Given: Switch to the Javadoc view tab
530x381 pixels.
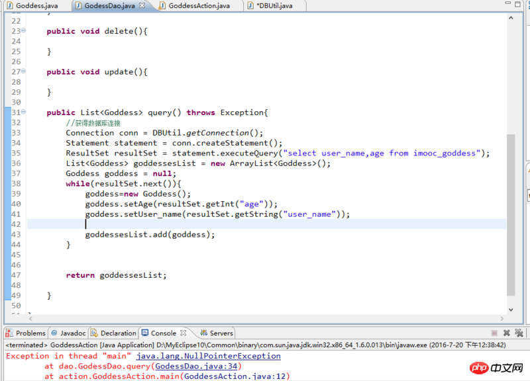Looking at the screenshot, I should tap(68, 333).
